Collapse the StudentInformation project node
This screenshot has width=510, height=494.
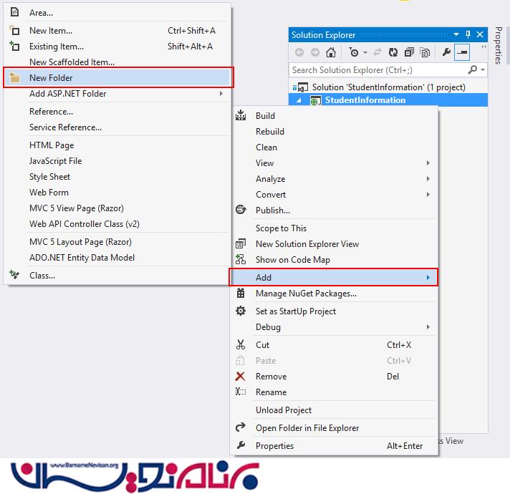click(x=300, y=100)
